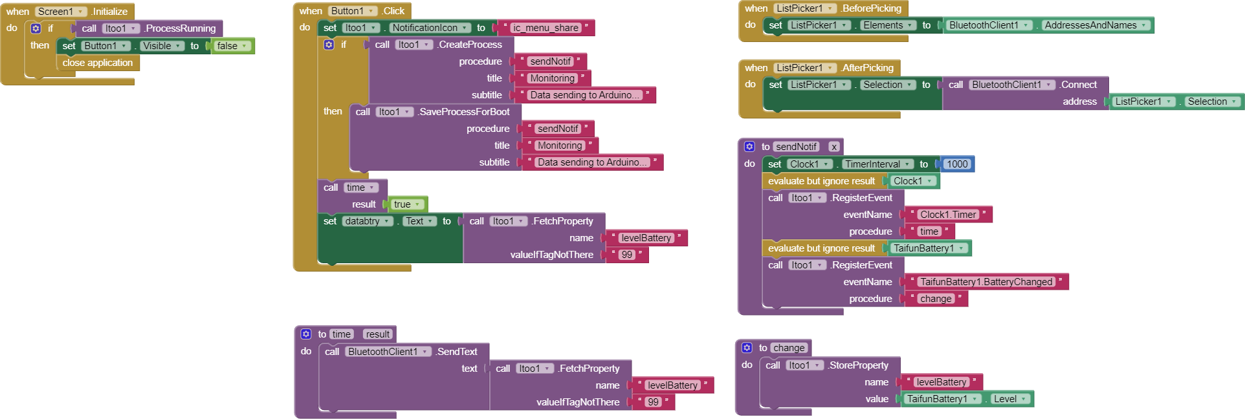Open Itoo1 dropdown in StoreProperty call
Viewport: 1245px width, 419px height.
pos(805,365)
